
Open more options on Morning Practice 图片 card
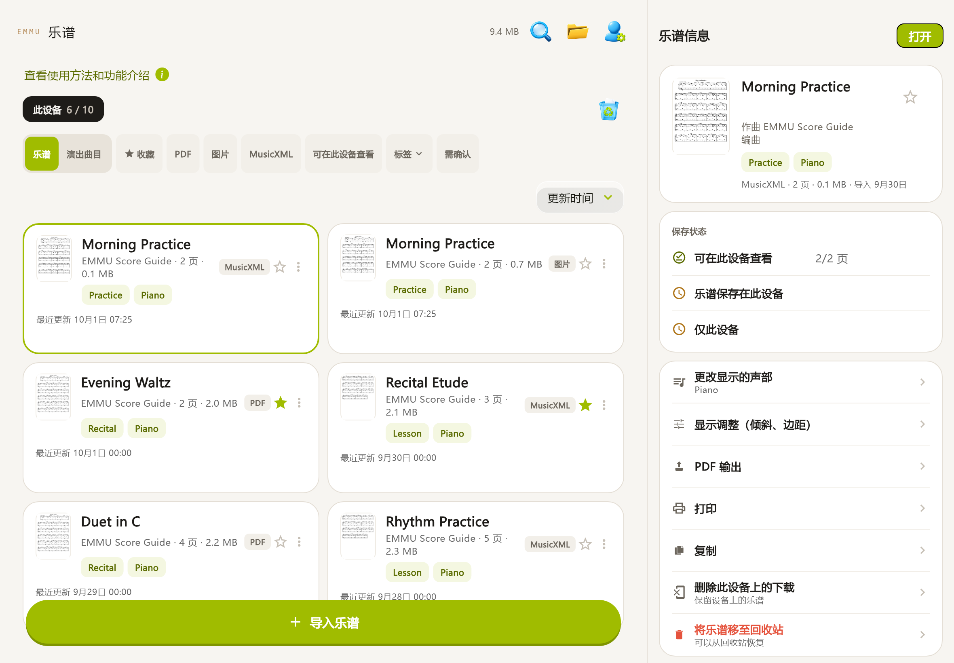tap(604, 264)
